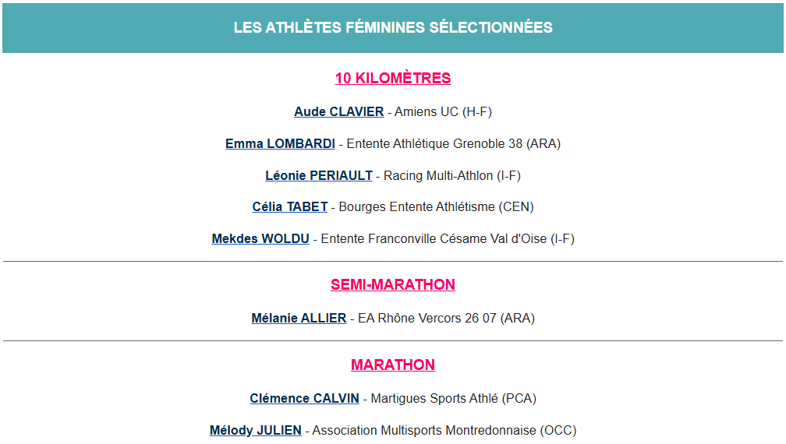Click EA Rhône Vercors 26 07 text
This screenshot has height=444, width=786.
(x=446, y=318)
